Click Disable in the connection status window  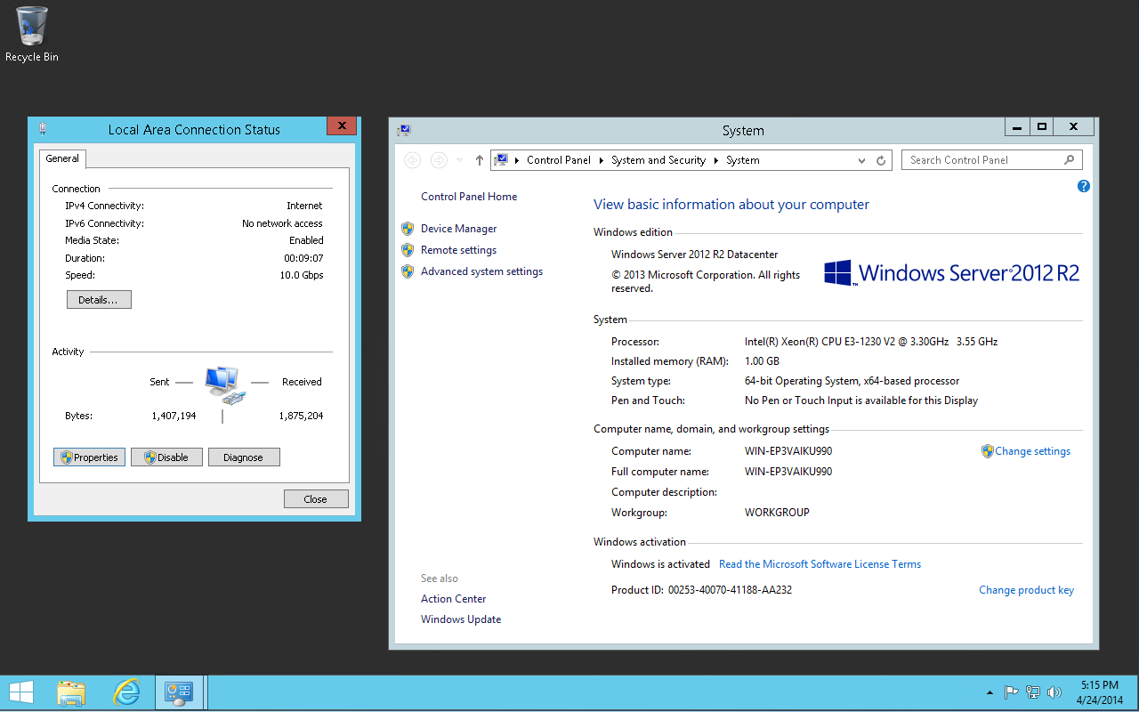click(x=166, y=457)
